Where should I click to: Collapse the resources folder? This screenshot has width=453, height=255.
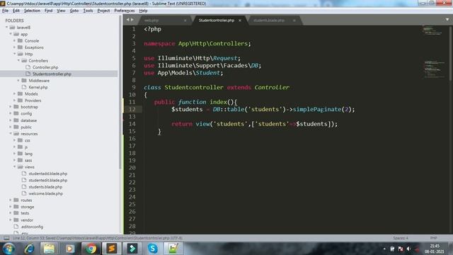[x=11, y=134]
